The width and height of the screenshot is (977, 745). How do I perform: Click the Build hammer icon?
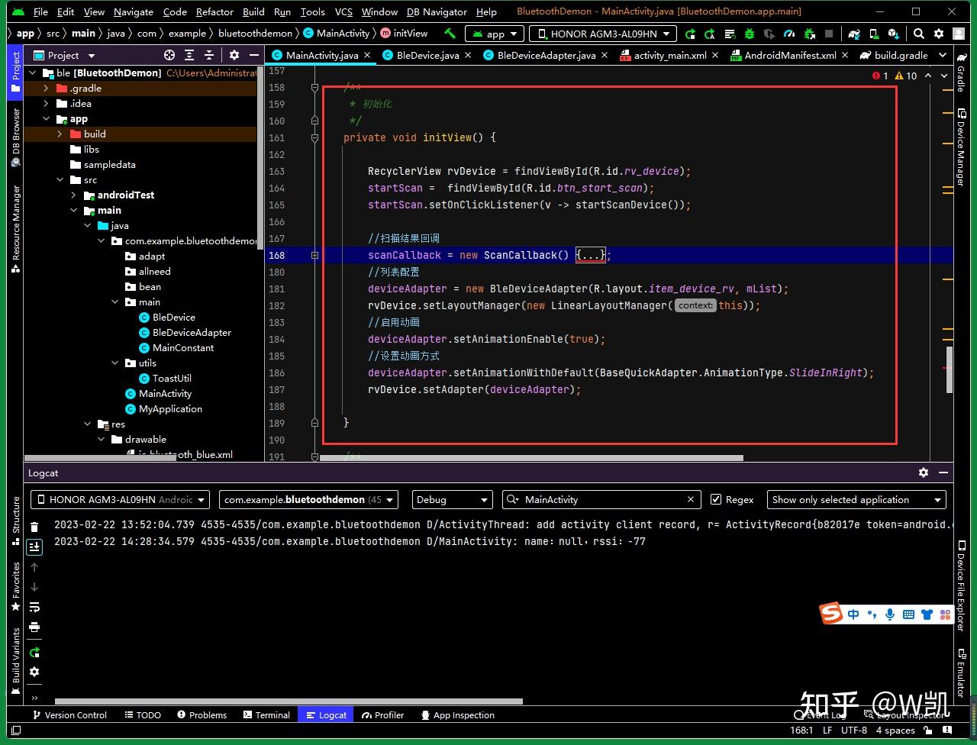(x=450, y=34)
